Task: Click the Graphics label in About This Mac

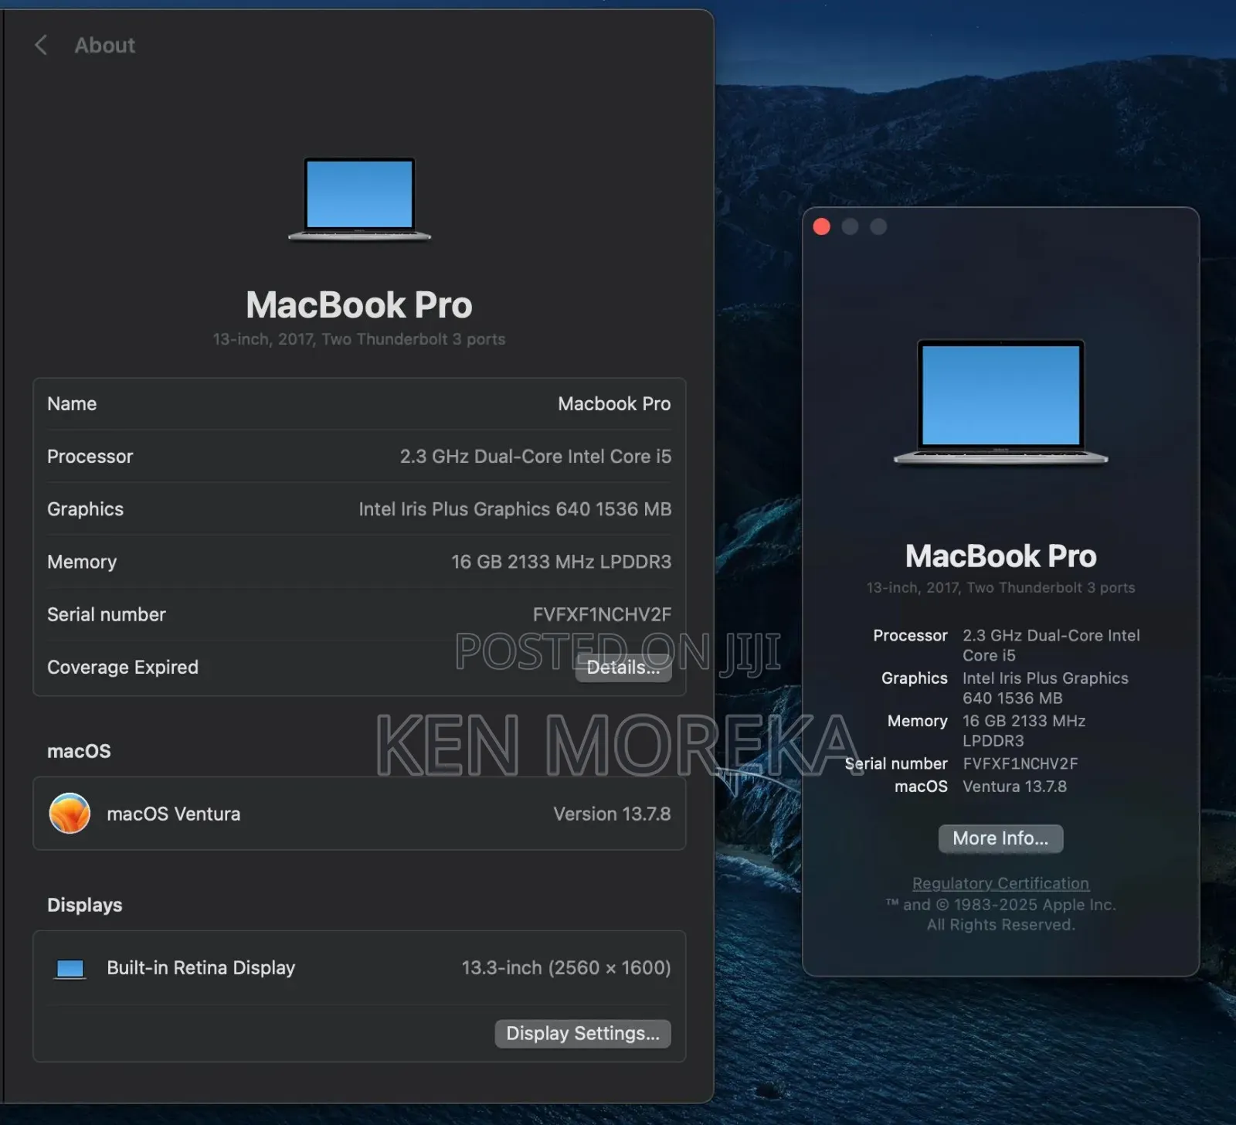Action: coord(914,678)
